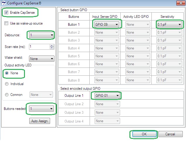The height and width of the screenshot is (152, 186).
Task: Open Button 7 Input Sense GPIO dropdown
Action: point(107,72)
